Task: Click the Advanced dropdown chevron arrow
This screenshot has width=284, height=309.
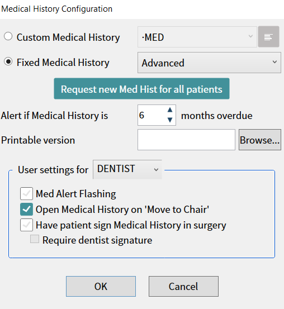Action: (x=274, y=62)
